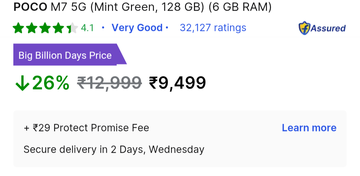Open the 32,127 ratings link
360x176 pixels.
click(213, 28)
